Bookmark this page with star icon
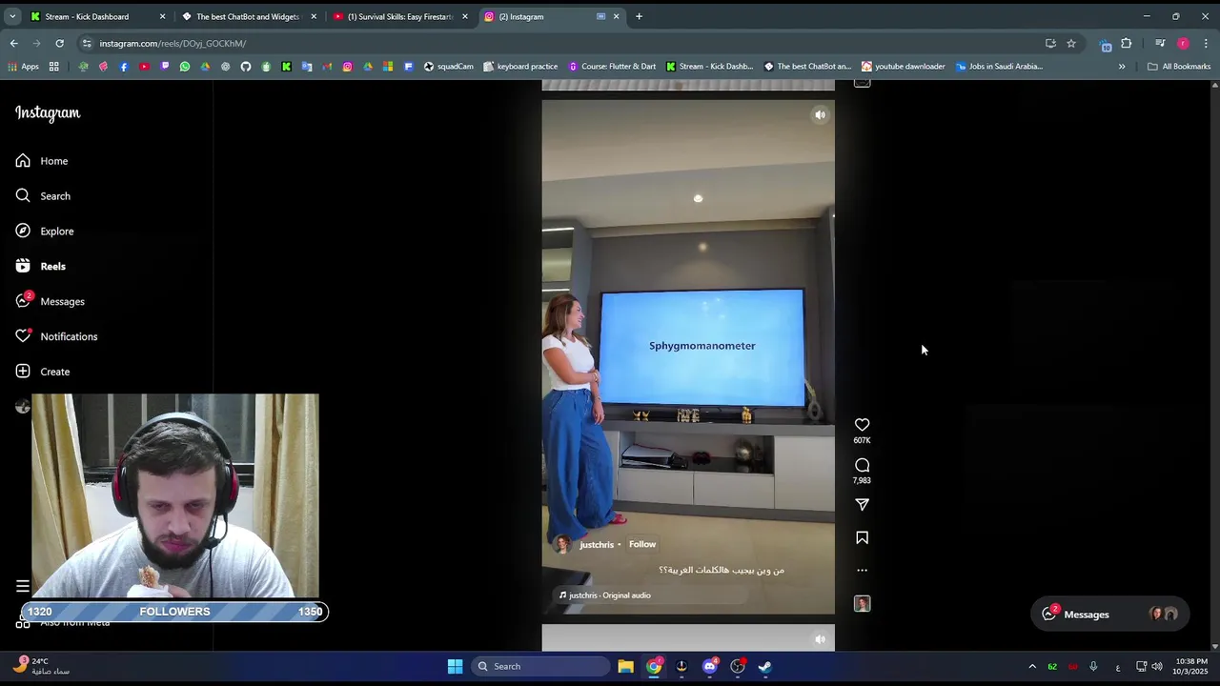Screen dimensions: 1220x686 pyautogui.click(x=1071, y=43)
